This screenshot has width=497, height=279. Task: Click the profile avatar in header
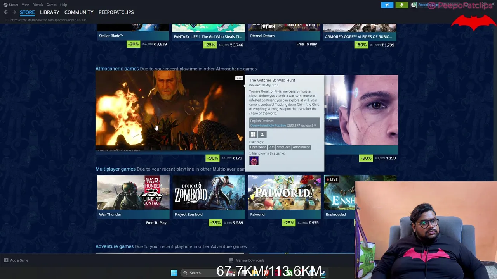414,5
